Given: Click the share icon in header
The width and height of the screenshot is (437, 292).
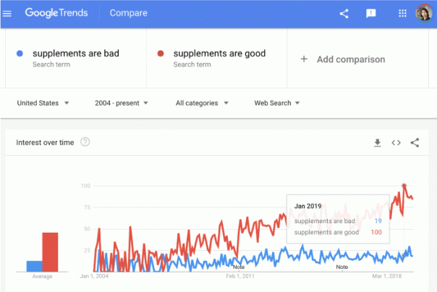Looking at the screenshot, I should pyautogui.click(x=344, y=13).
